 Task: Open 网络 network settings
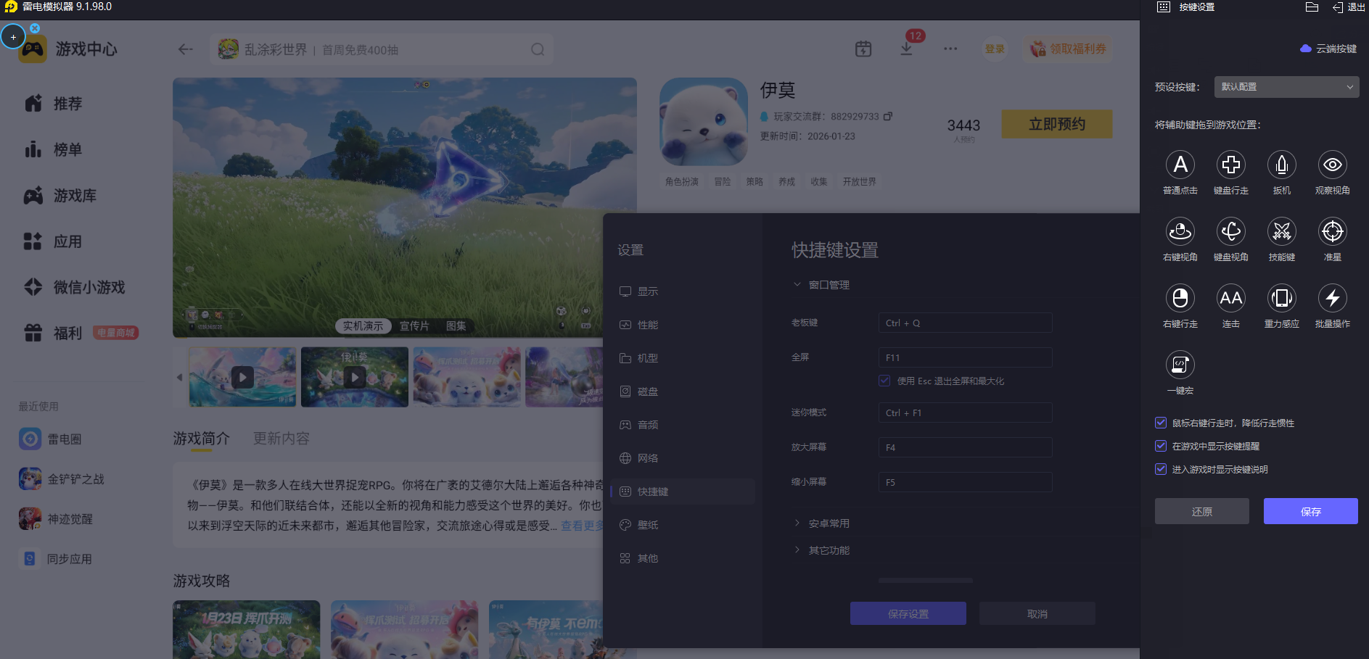click(x=683, y=458)
